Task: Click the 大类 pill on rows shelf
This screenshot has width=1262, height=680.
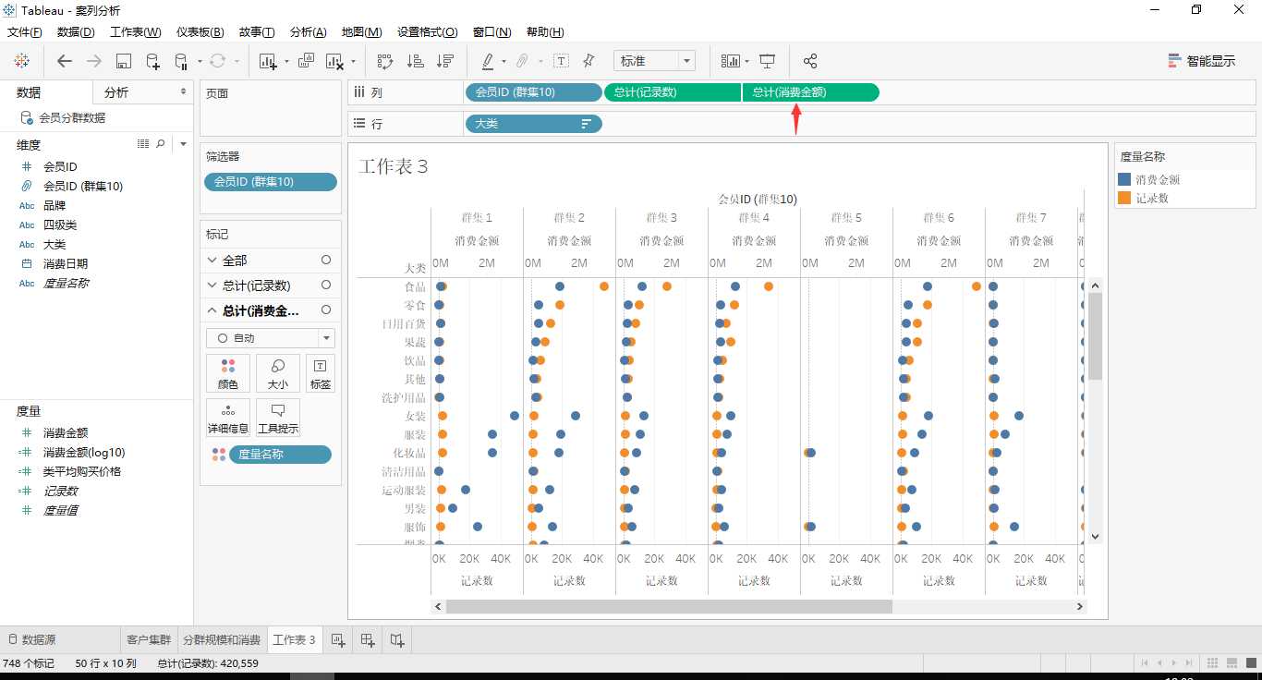Action: tap(533, 124)
